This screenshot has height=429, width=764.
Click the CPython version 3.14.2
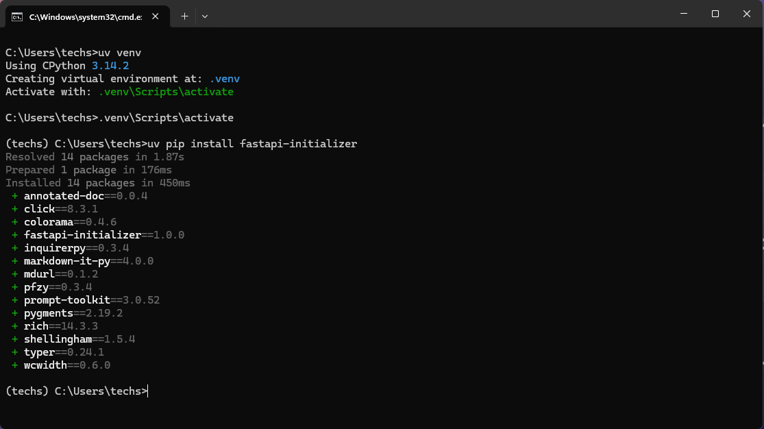pos(110,66)
